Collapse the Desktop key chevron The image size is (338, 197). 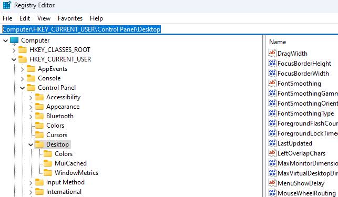tap(30, 144)
